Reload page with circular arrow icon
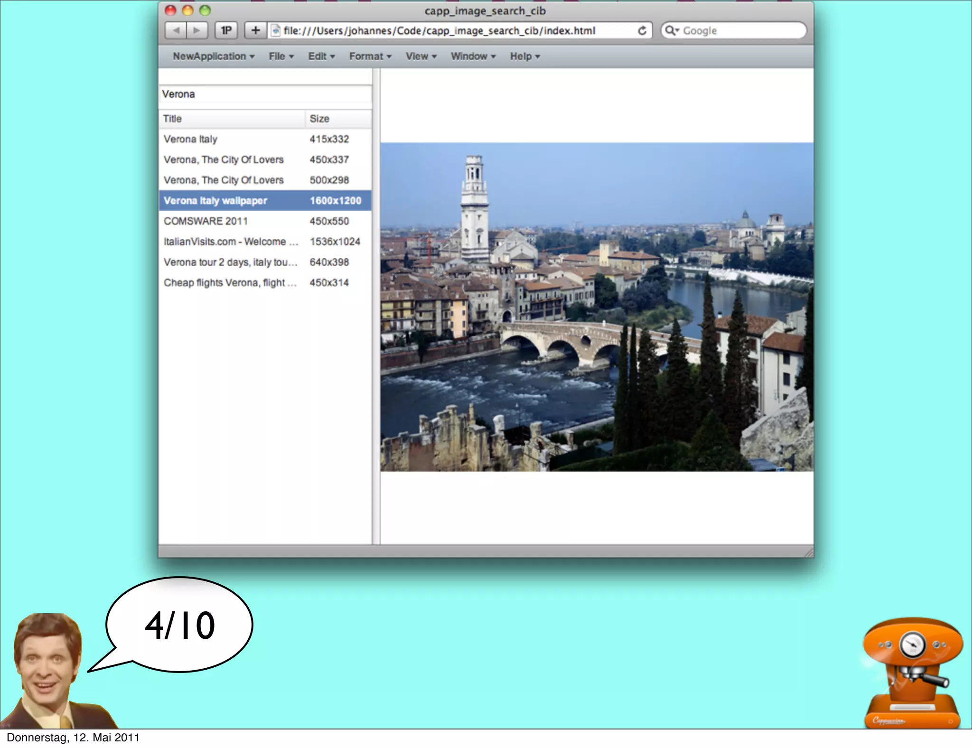This screenshot has height=748, width=972. tap(642, 30)
